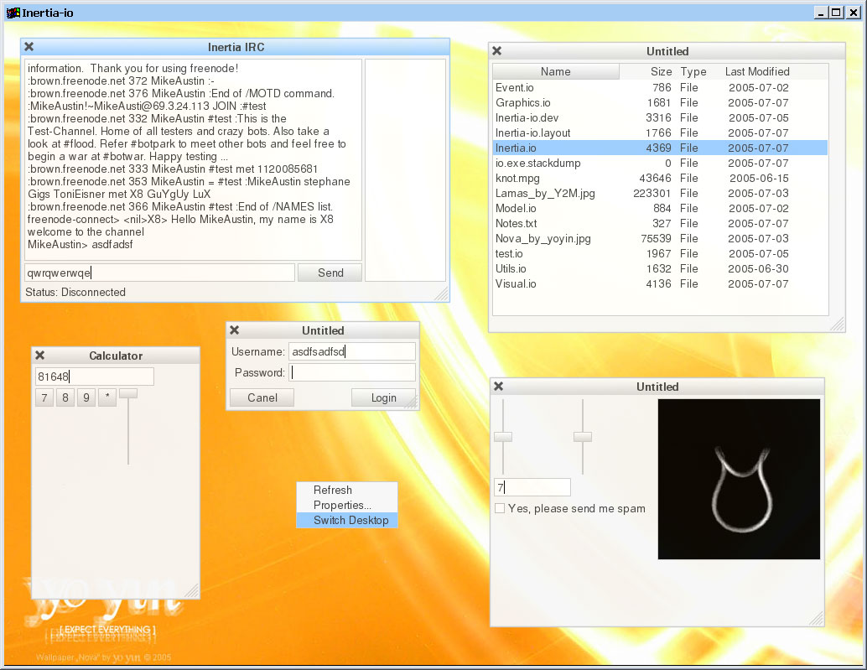
Task: Click the right vertical slider handle beside knot image
Action: coord(583,437)
